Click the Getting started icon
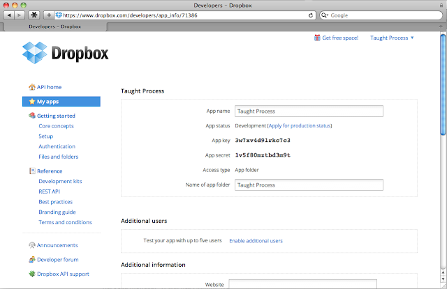Viewport: 447px width, 289px height. point(32,116)
